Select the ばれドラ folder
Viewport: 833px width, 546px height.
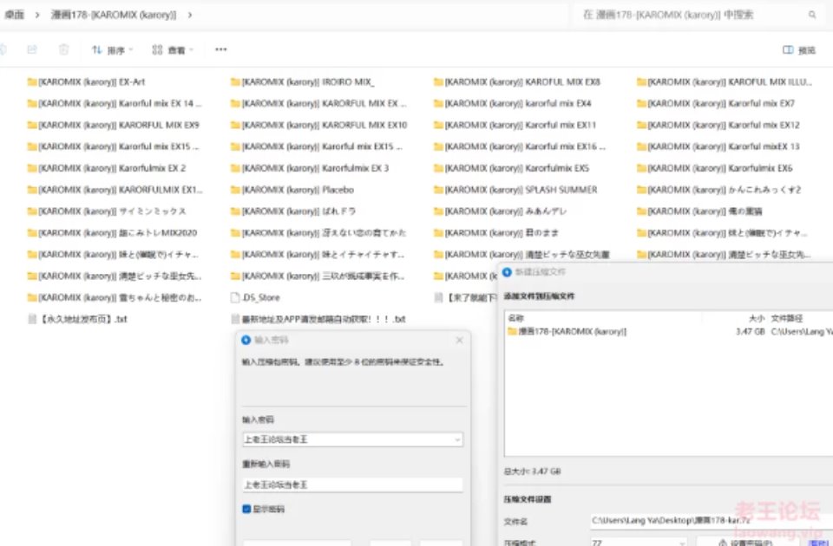[x=293, y=211]
